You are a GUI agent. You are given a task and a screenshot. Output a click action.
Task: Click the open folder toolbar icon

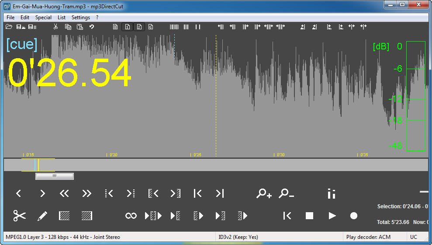(9, 27)
